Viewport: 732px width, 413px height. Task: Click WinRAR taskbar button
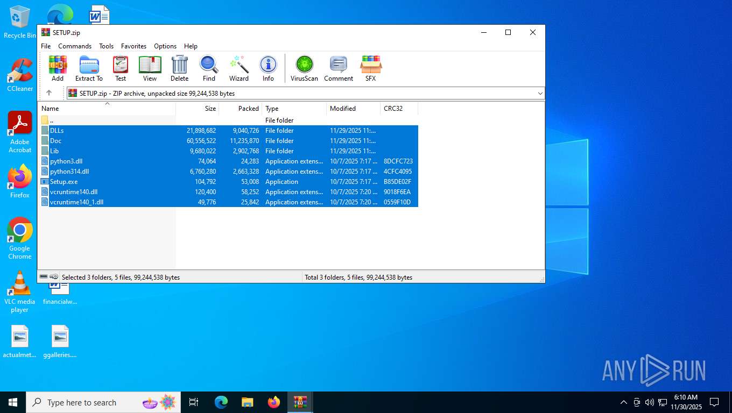pyautogui.click(x=300, y=402)
